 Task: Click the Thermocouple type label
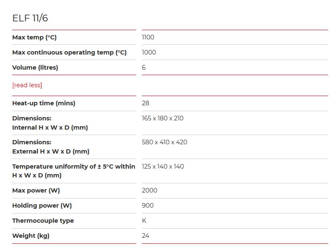43,221
